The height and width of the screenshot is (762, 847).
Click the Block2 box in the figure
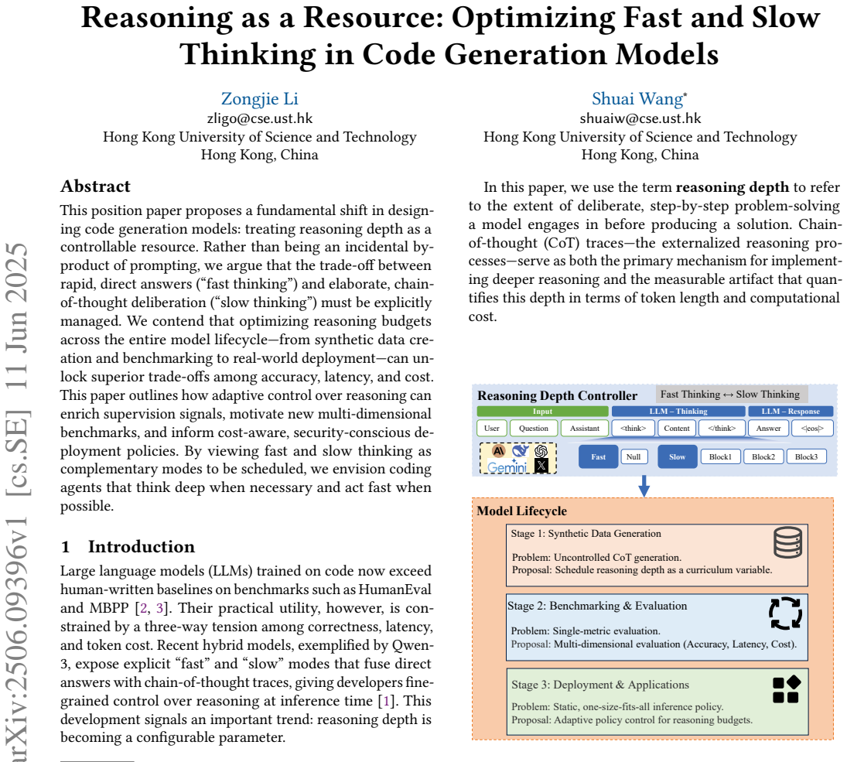pos(763,456)
